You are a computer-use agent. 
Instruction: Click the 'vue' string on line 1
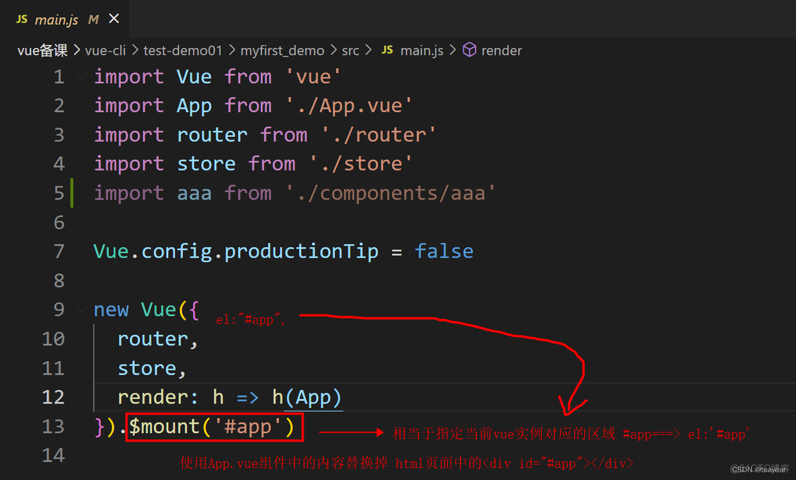coord(313,77)
